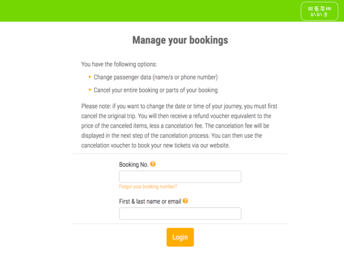This screenshot has width=344, height=256.
Task: Click the Booking No. label text
Action: (x=133, y=164)
